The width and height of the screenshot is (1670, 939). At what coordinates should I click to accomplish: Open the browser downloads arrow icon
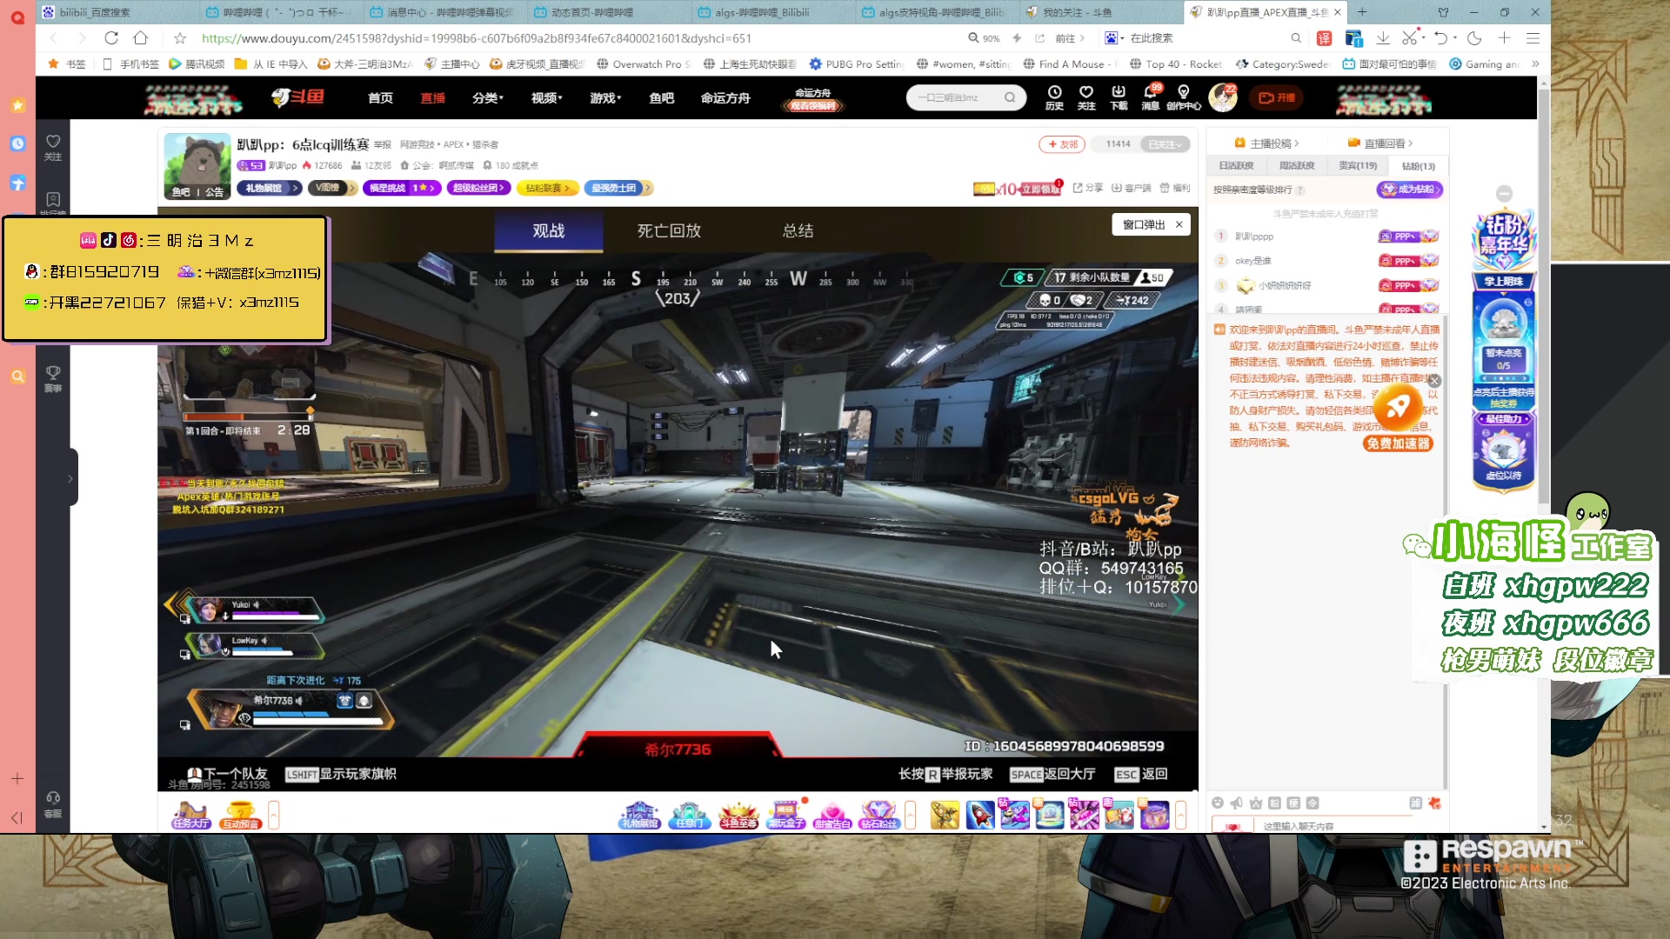(x=1383, y=38)
